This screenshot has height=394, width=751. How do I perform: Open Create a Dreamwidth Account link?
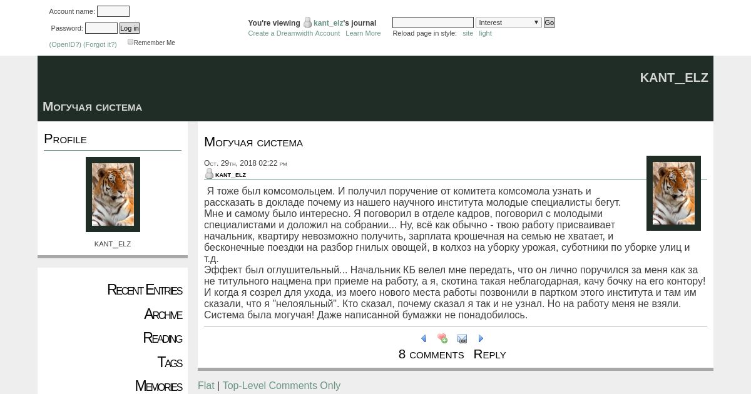[x=294, y=33]
